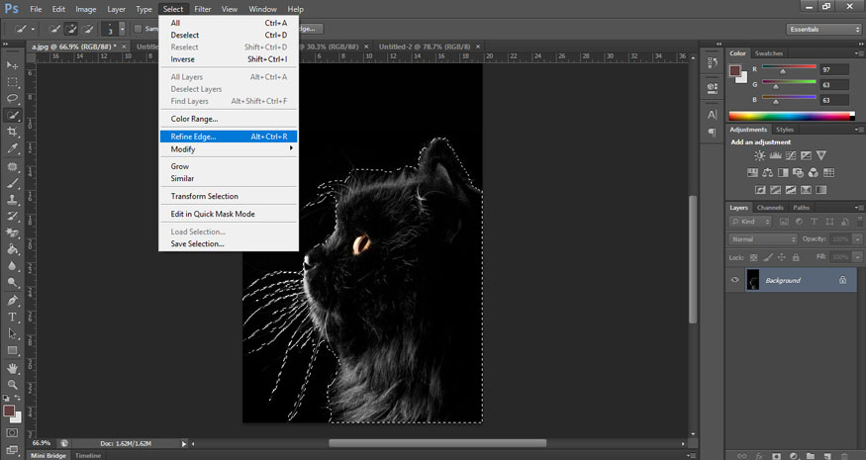Select the Move tool
This screenshot has width=866, height=460.
tap(12, 65)
